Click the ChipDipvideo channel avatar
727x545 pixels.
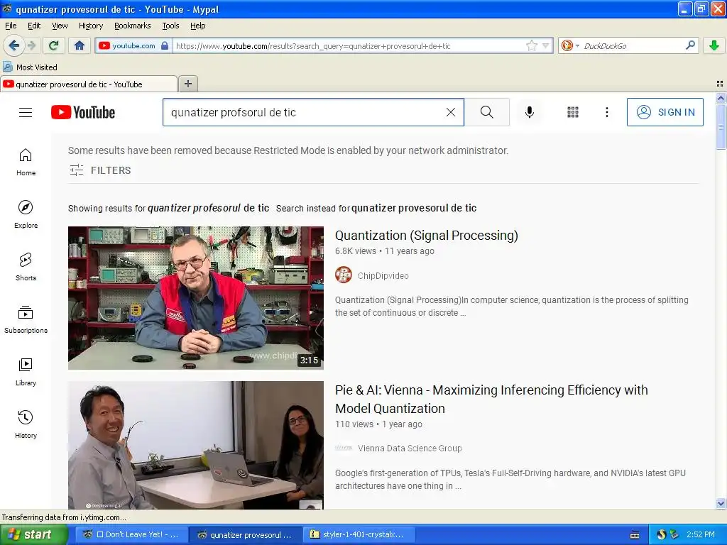click(343, 275)
